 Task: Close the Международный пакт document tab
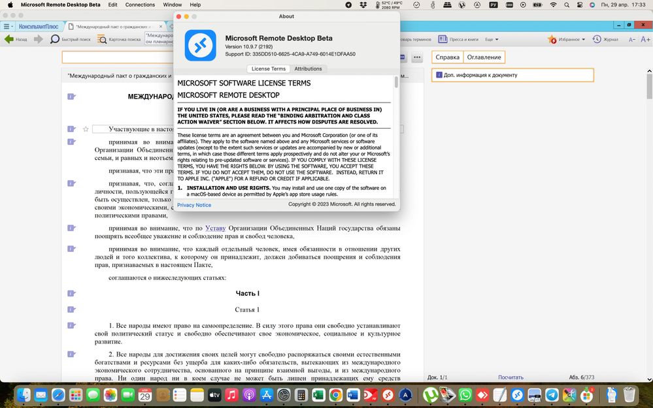161,26
